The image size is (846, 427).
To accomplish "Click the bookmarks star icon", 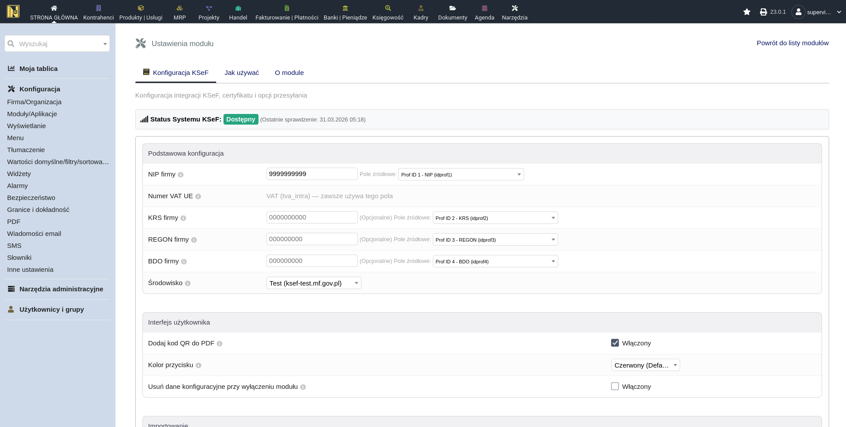I will tap(747, 12).
